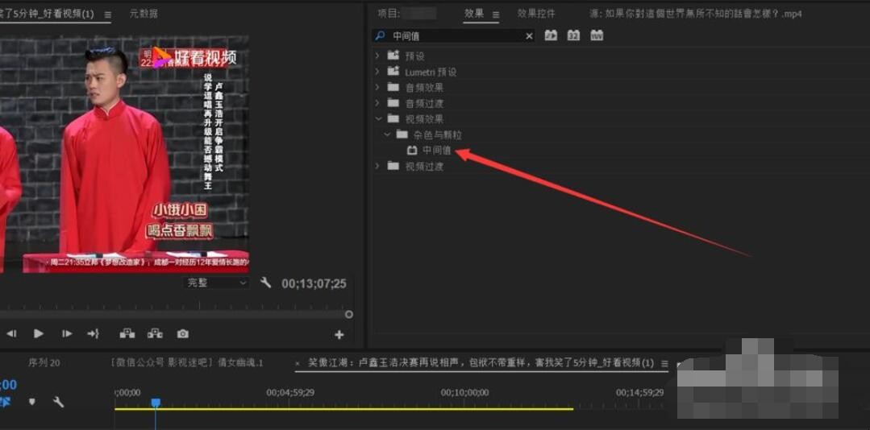
Task: Expand the 音频效果 folder chevron
Action: (378, 88)
